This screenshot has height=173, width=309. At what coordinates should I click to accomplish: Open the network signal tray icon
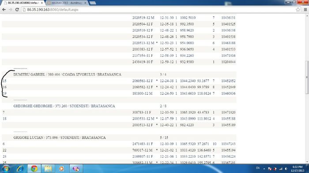[281, 169]
